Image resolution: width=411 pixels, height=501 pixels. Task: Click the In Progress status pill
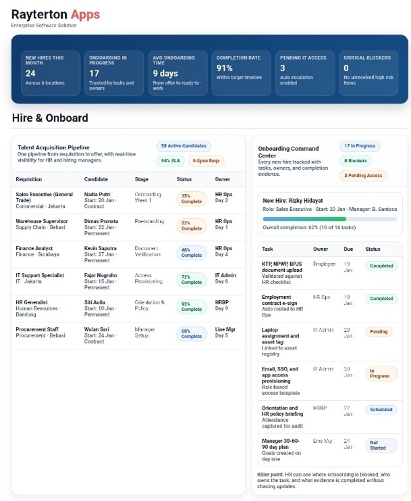(x=381, y=373)
